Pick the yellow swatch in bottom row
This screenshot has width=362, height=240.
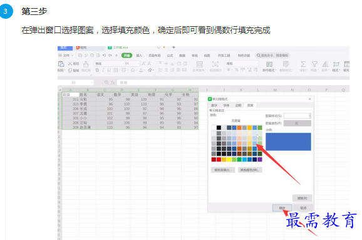click(229, 159)
